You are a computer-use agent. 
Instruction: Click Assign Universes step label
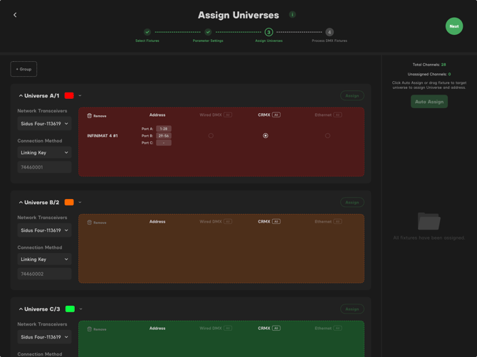coord(269,41)
